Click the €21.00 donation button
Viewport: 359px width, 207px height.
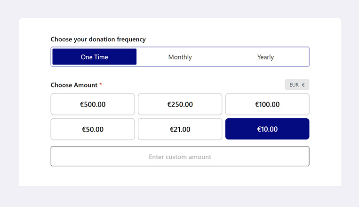(x=180, y=129)
